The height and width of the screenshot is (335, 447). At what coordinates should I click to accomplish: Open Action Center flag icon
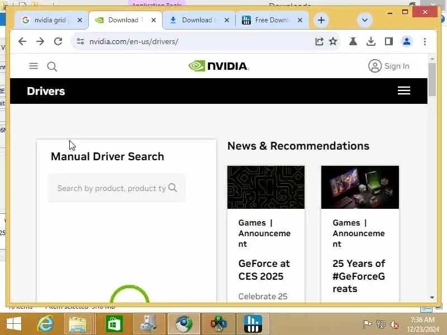click(x=367, y=324)
